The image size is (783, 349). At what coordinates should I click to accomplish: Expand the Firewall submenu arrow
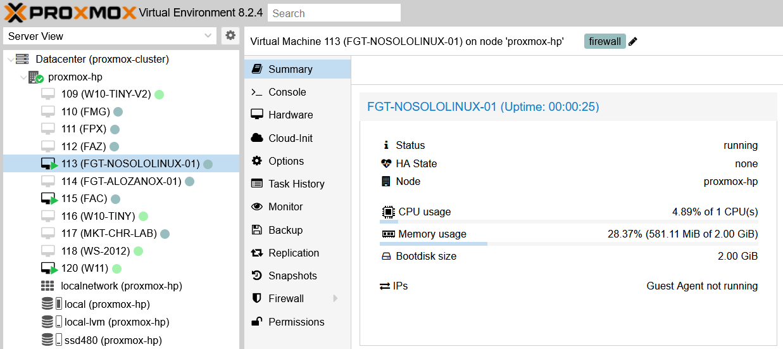coord(335,298)
